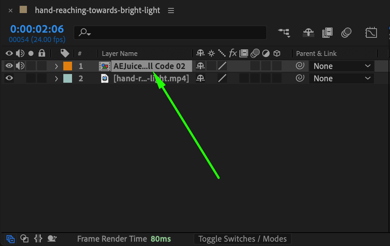The image size is (390, 246).
Task: Toggle the Hide Shy Layers icon
Action: (x=308, y=33)
